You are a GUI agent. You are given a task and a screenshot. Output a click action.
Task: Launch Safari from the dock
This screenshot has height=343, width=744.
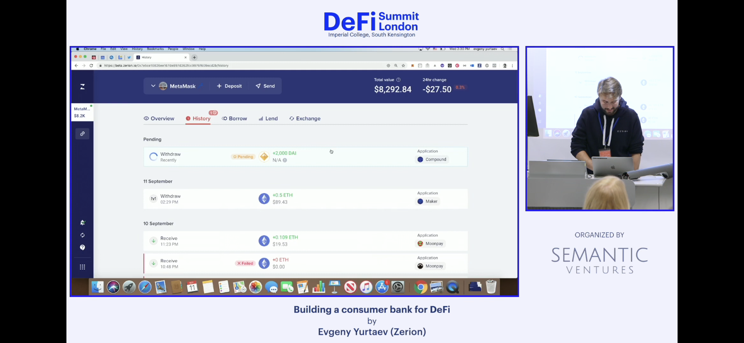[145, 287]
